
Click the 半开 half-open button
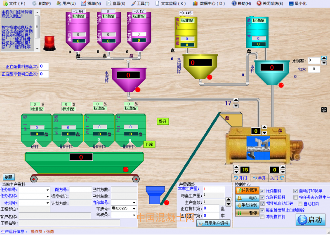pos(259,178)
